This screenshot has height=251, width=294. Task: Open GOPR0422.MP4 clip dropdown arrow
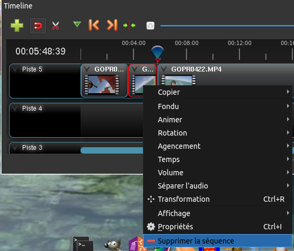click(164, 69)
